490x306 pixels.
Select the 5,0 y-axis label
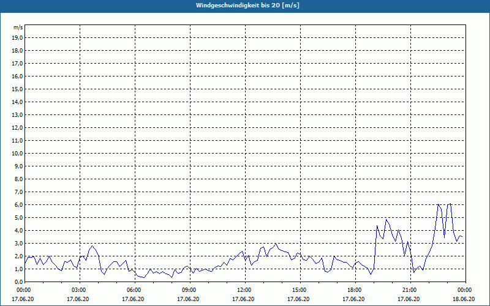click(x=19, y=218)
